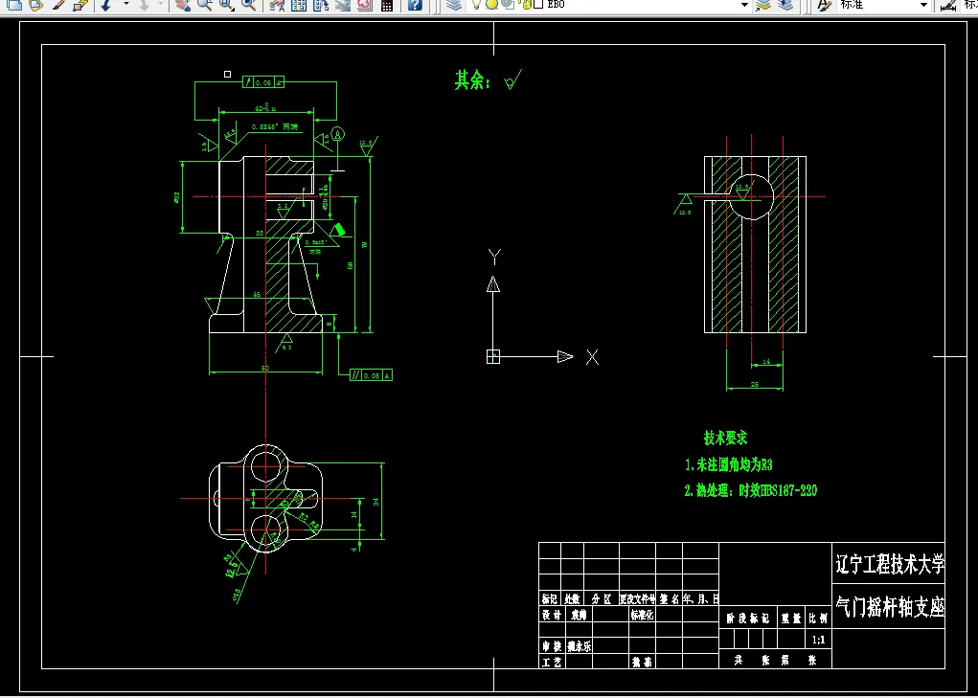Select the Zoom Realtime magnifier
The image size is (978, 698).
click(205, 5)
